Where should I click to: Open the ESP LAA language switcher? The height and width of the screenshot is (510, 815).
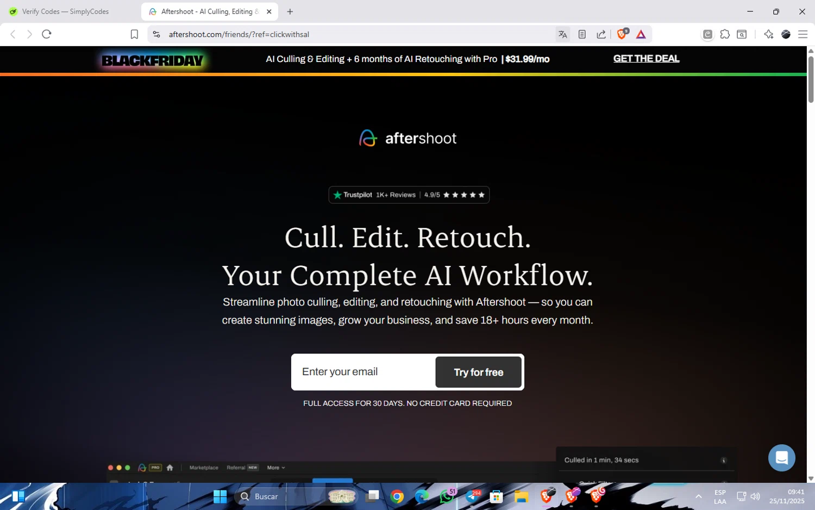tap(720, 497)
